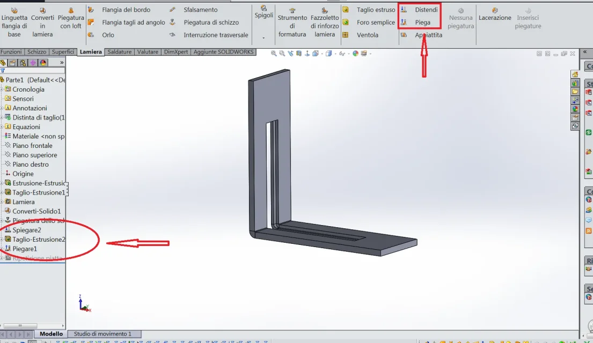Open the File Explorer folder tab
This screenshot has width=593, height=343.
[x=575, y=92]
